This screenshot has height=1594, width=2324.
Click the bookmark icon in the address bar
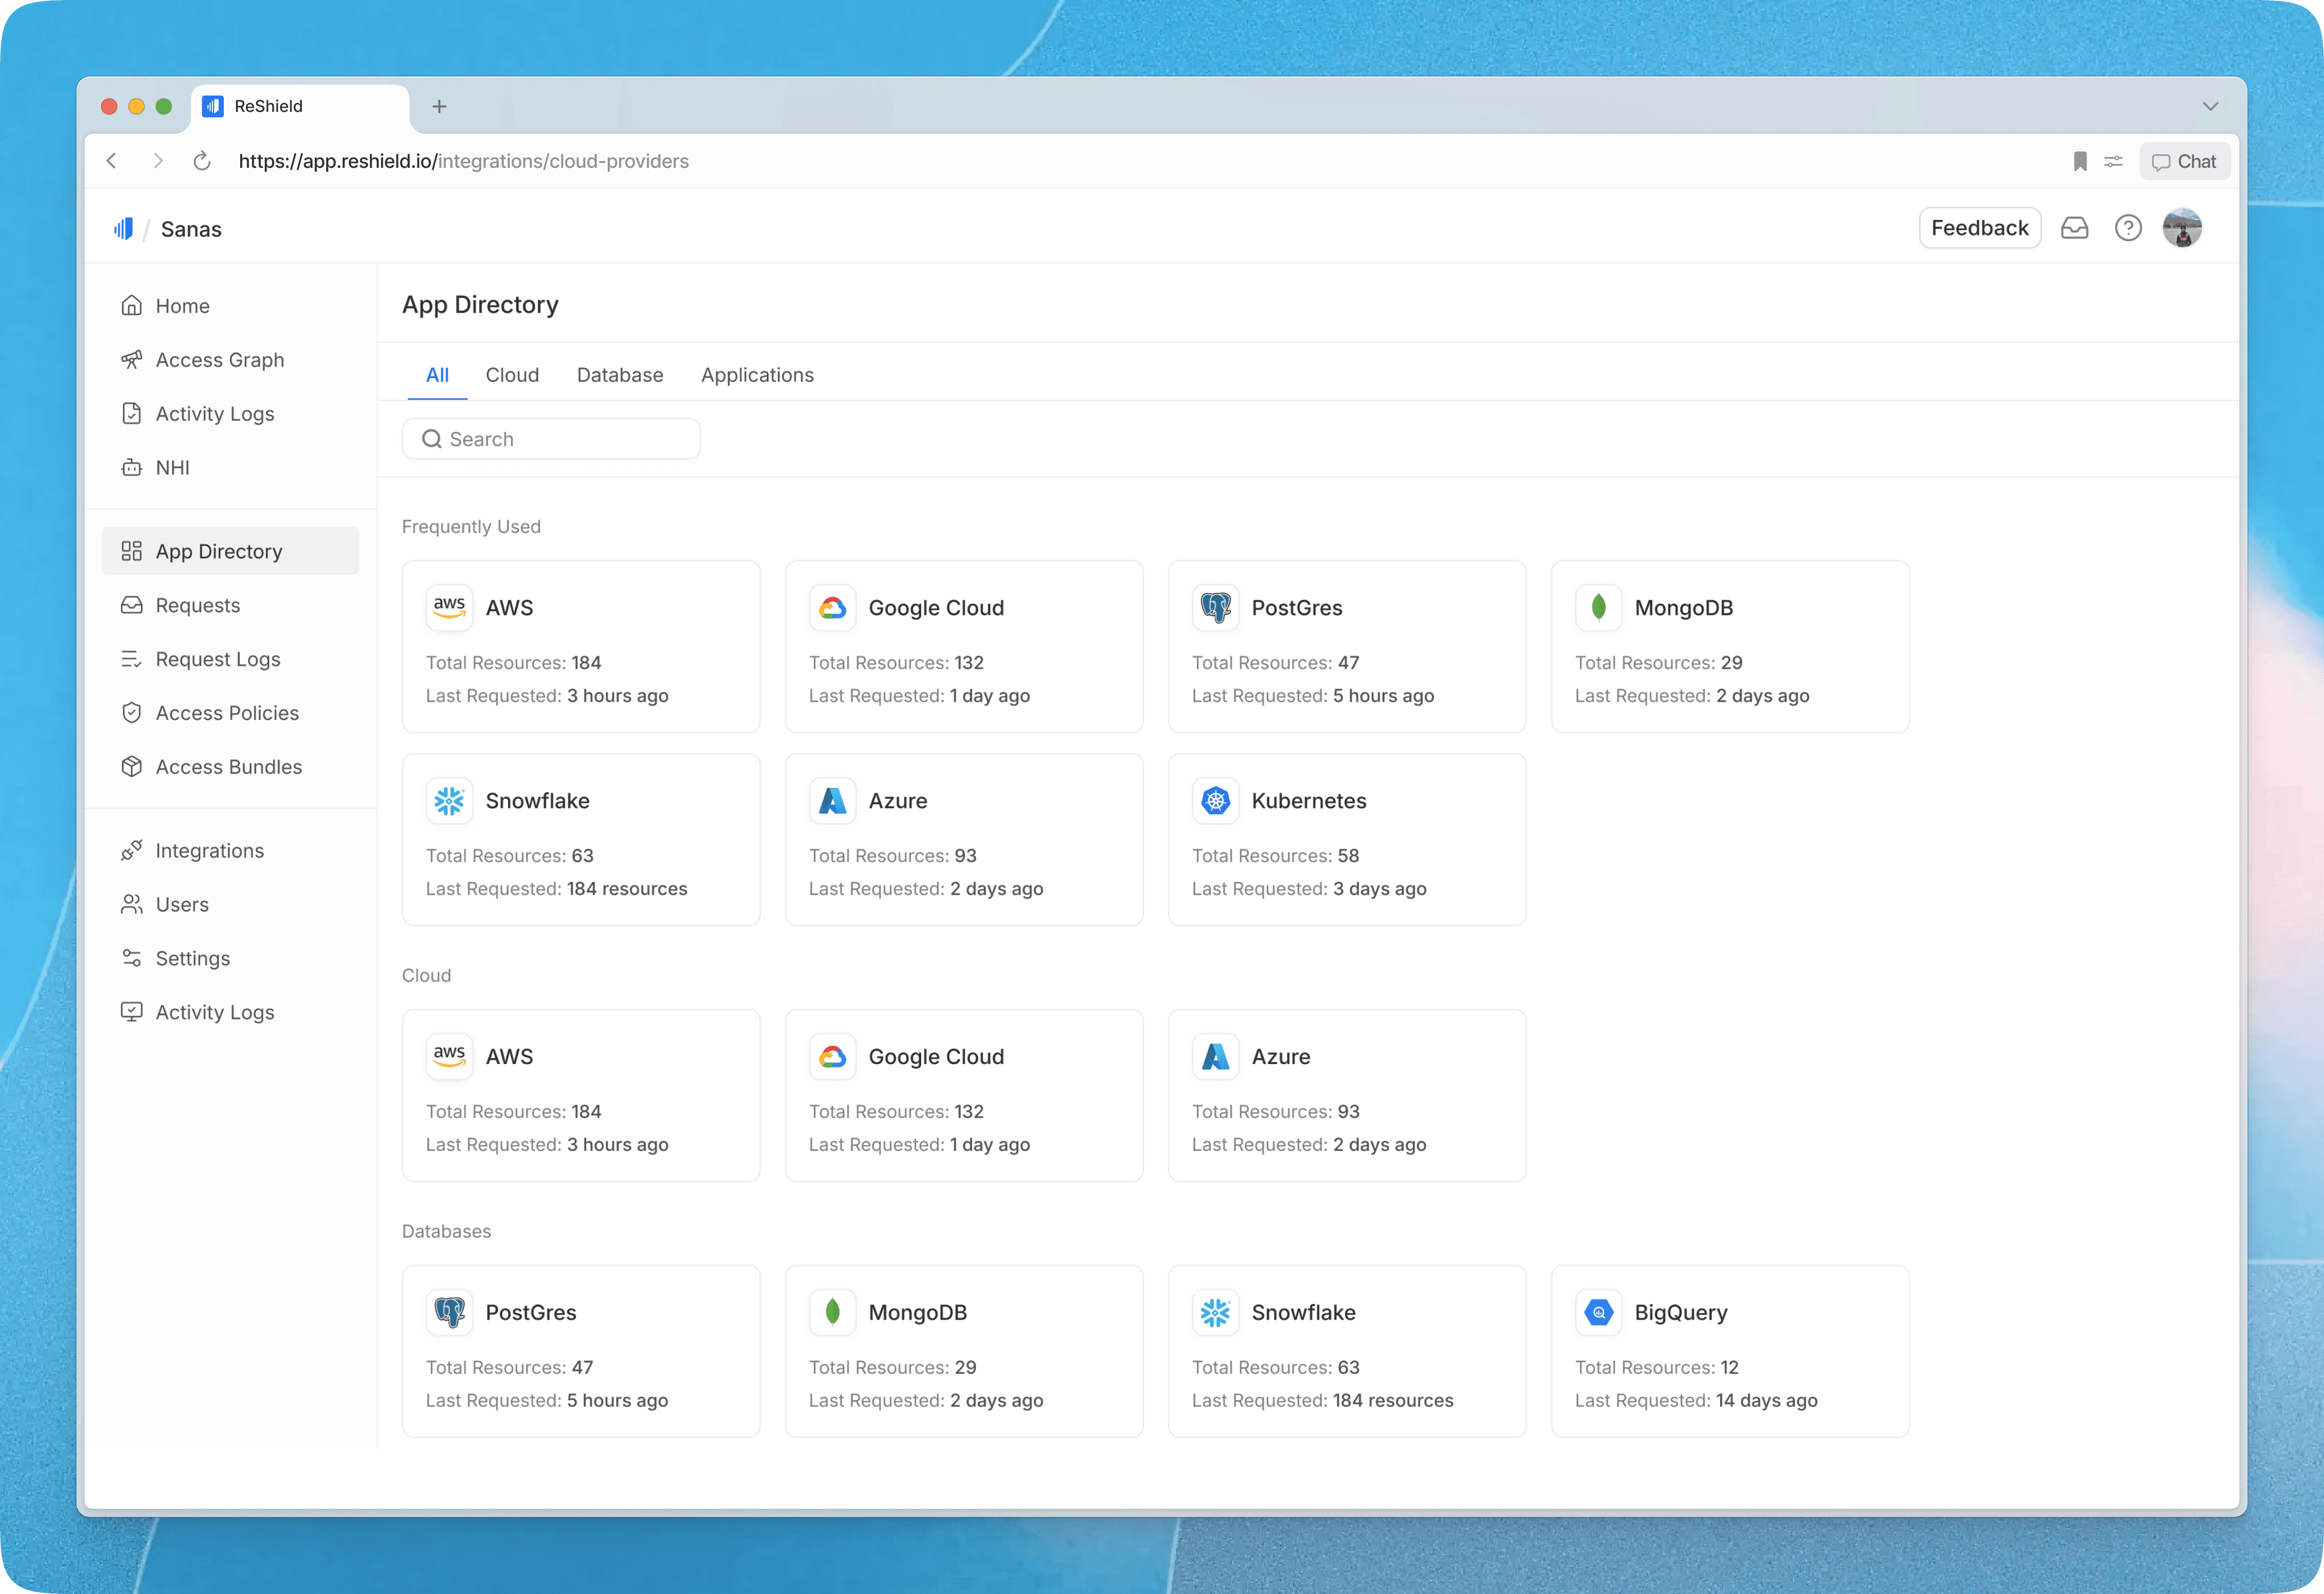point(2080,161)
